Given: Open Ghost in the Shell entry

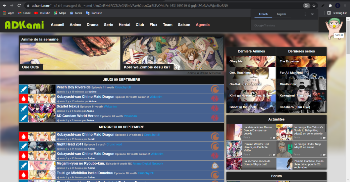Looking at the screenshot, I should click(x=251, y=107).
